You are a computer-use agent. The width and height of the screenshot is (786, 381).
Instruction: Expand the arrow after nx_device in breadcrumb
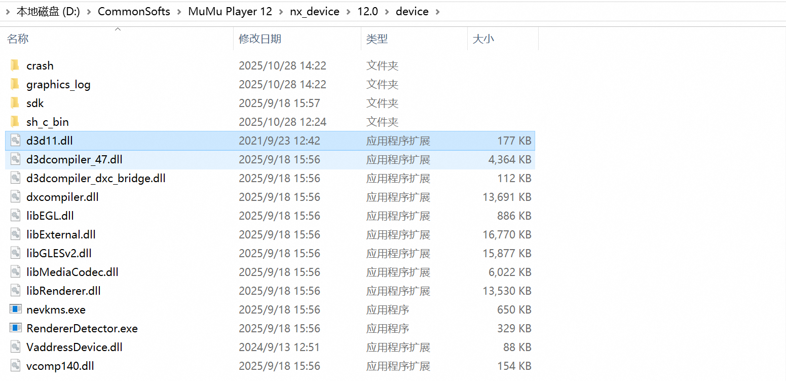point(349,12)
